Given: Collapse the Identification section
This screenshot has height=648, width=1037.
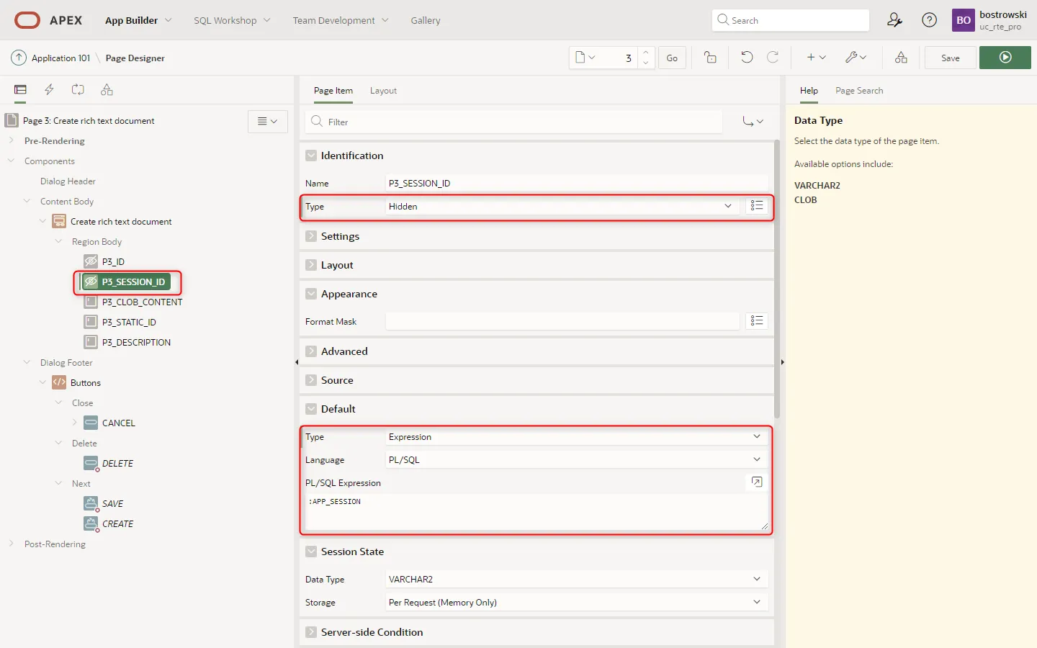Looking at the screenshot, I should click(x=311, y=156).
